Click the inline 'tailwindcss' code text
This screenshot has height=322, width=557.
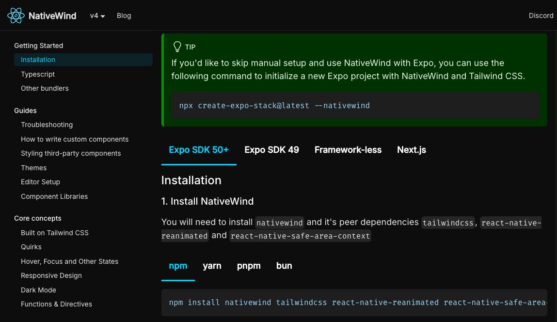pyautogui.click(x=448, y=223)
